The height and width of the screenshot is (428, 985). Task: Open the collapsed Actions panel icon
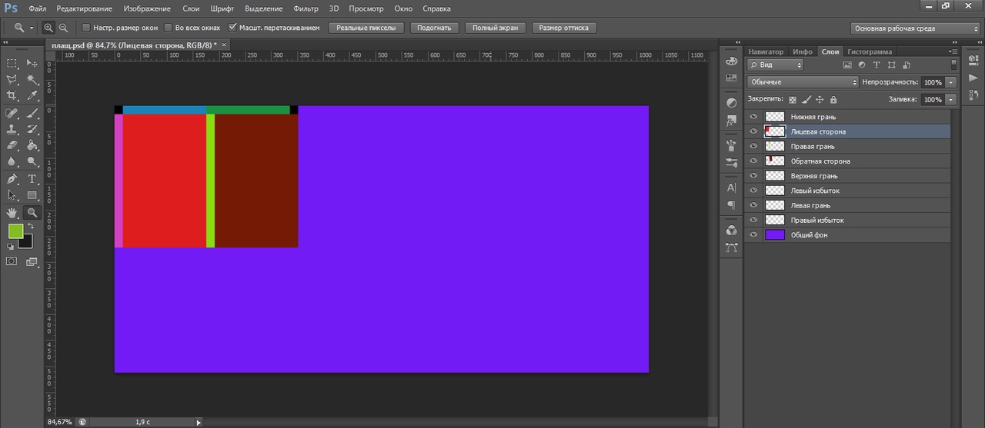tap(972, 78)
